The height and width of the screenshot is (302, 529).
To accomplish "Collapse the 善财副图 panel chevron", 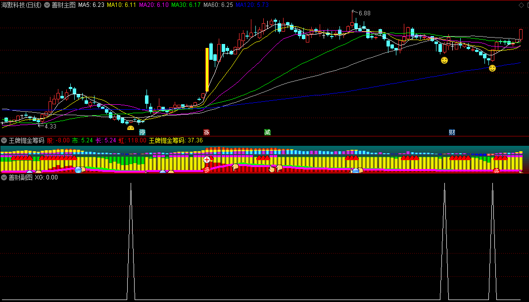I will coord(4,177).
